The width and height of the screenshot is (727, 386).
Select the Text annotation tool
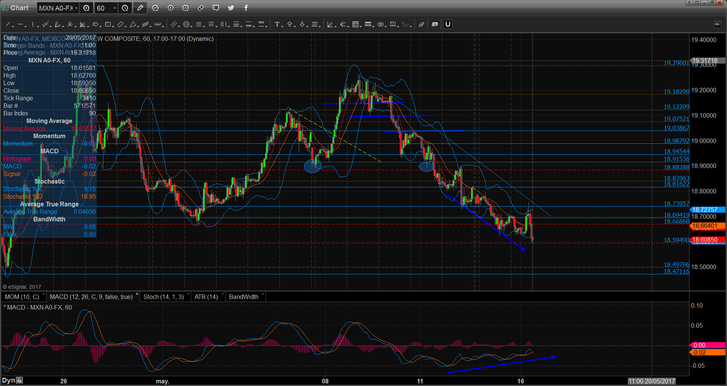coord(277,25)
